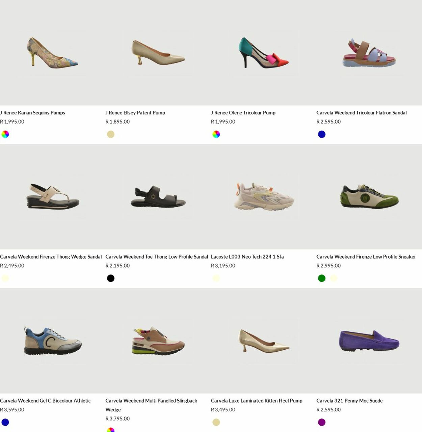Image resolution: width=422 pixels, height=432 pixels.
Task: Click Carvela Weekend Firenze Thong Wedge Sandal title
Action: (x=51, y=257)
